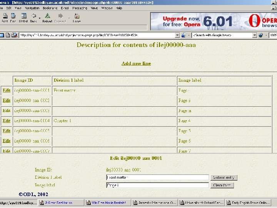Click the Find toolbar icon
The image size is (277, 208).
click(x=13, y=16)
